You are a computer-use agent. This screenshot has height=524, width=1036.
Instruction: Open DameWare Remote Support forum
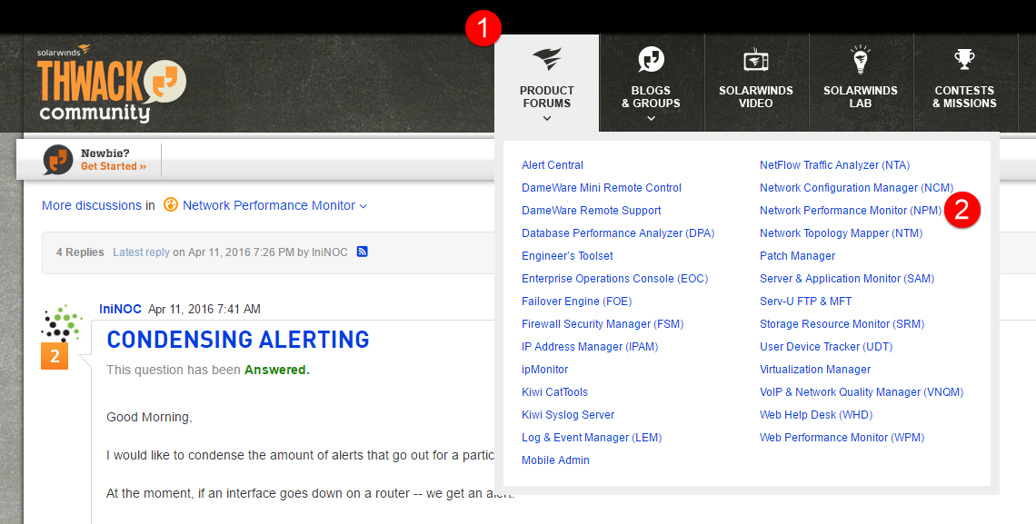click(x=592, y=211)
